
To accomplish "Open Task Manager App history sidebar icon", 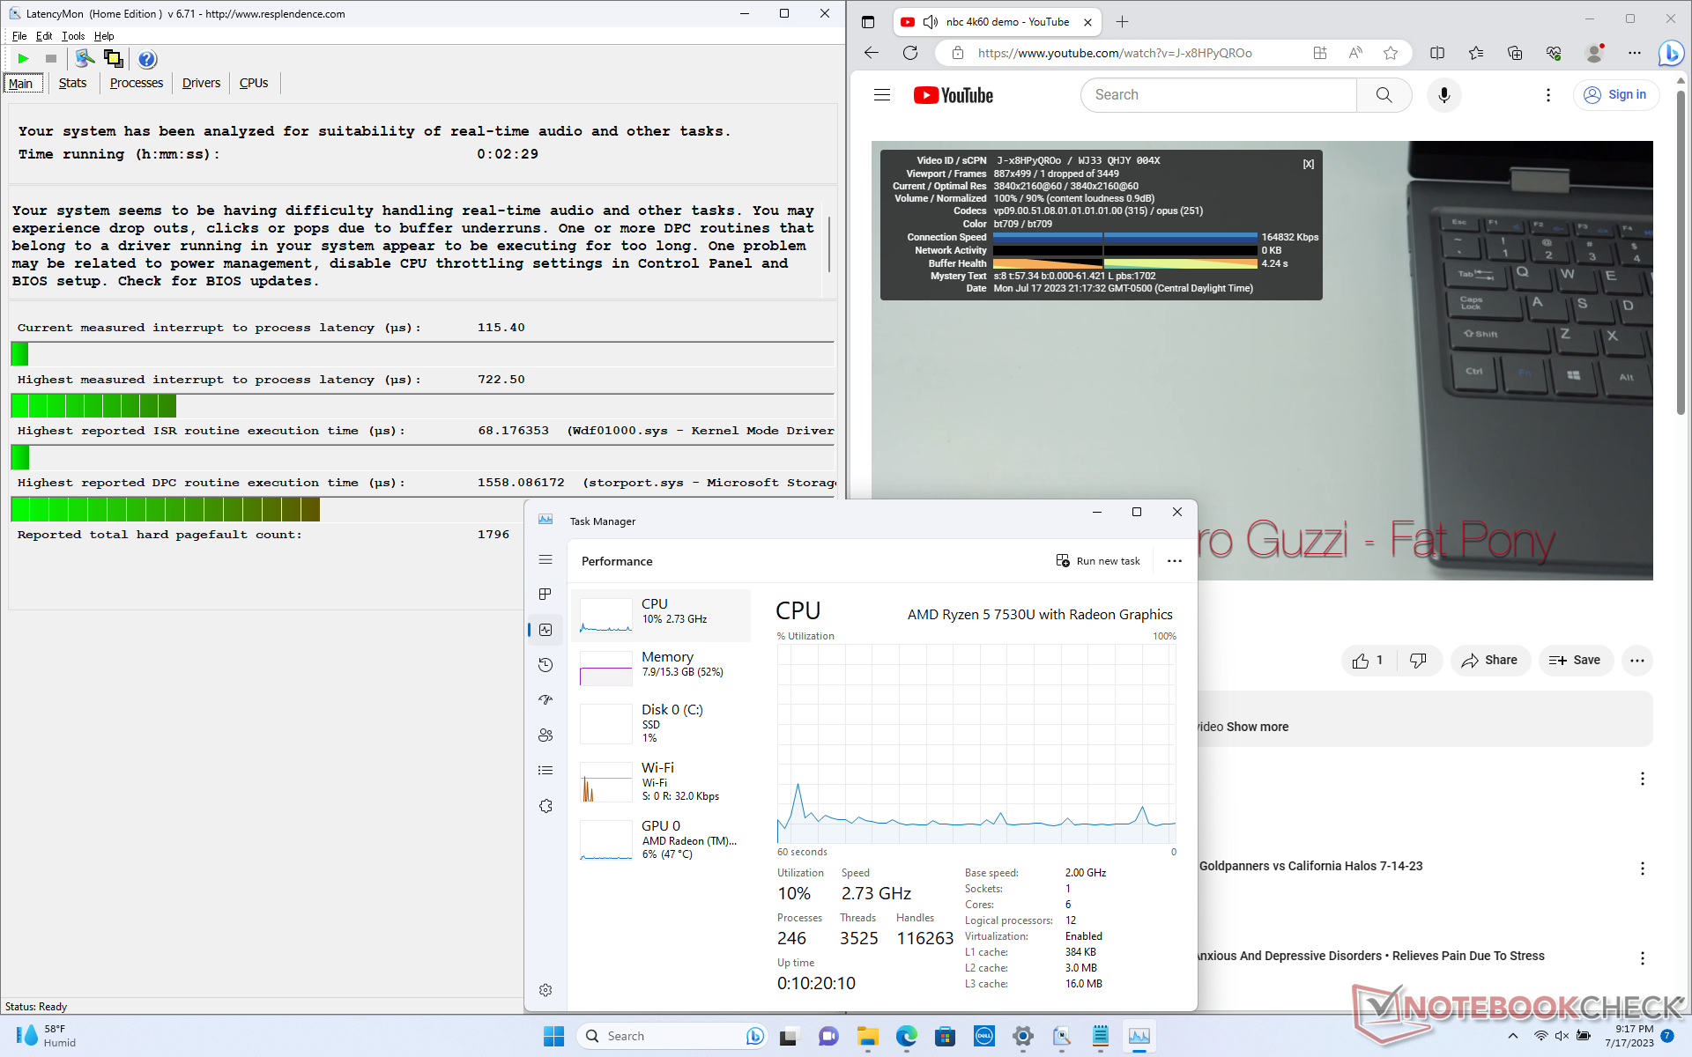I will pyautogui.click(x=545, y=665).
